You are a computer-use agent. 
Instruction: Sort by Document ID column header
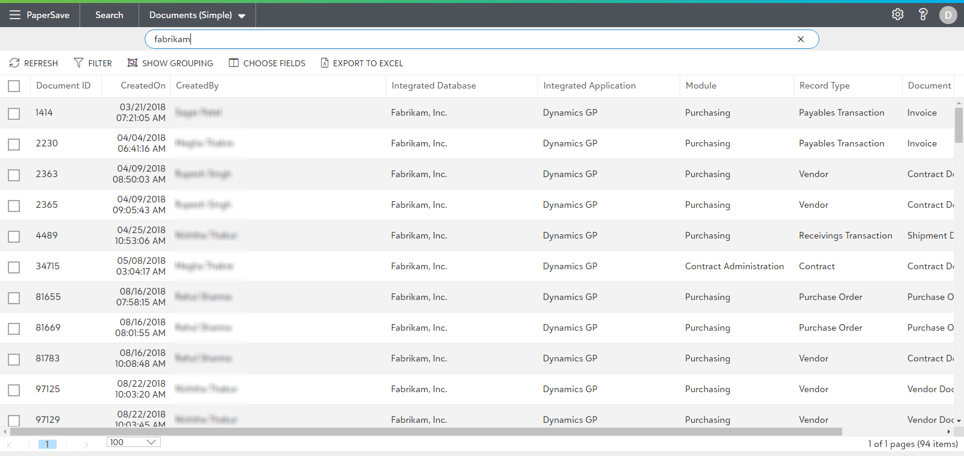(x=63, y=86)
